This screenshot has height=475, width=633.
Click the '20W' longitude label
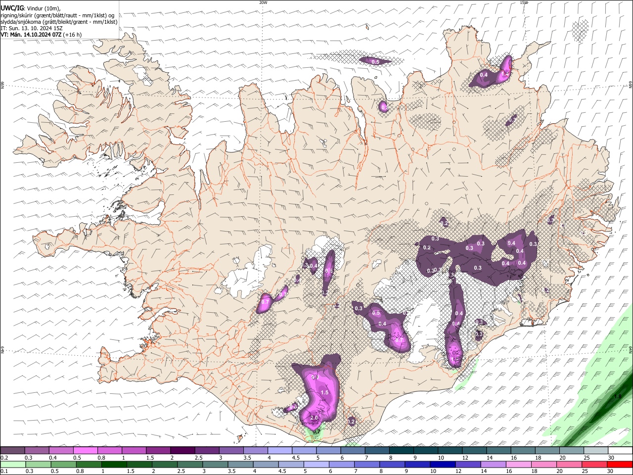263,2
